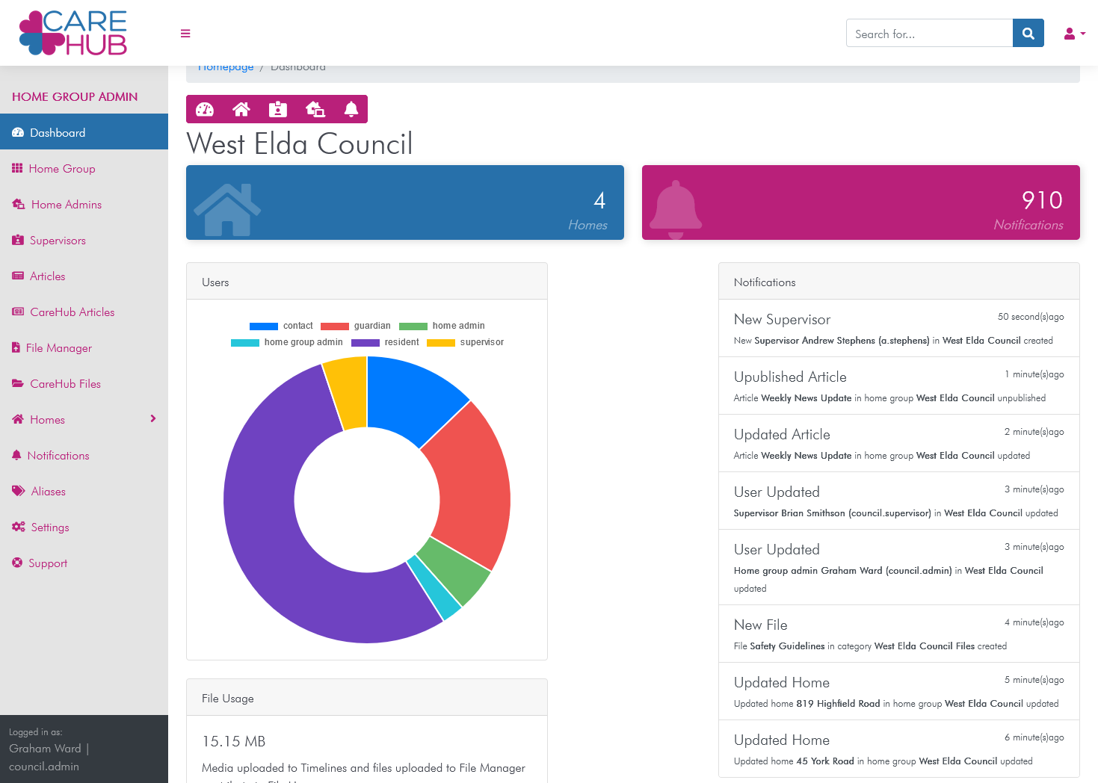Click the council.admin username in footer
The width and height of the screenshot is (1098, 783).
44,767
